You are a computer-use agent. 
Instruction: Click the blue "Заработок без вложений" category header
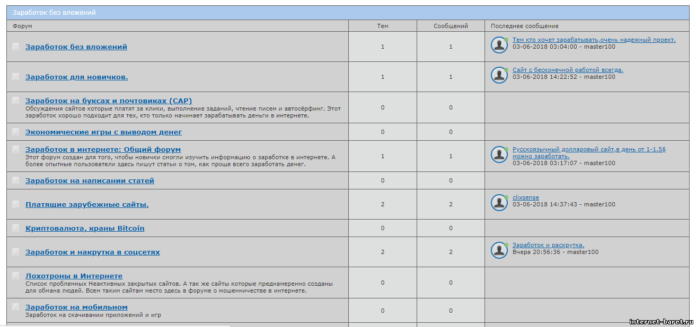coord(54,13)
